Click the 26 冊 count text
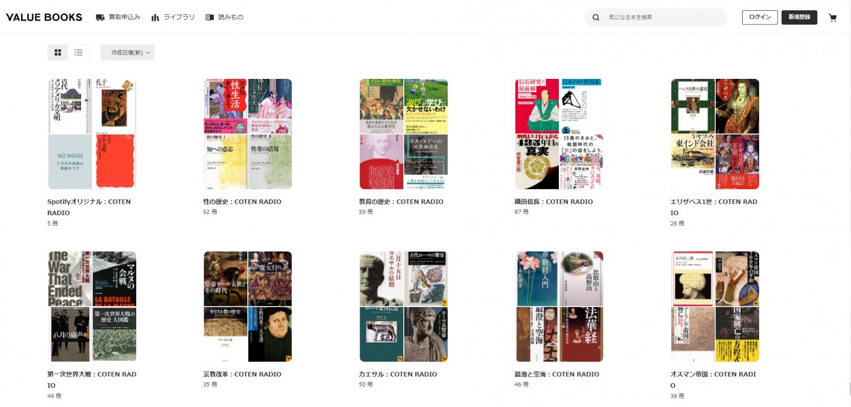The width and height of the screenshot is (851, 407). pos(677,224)
